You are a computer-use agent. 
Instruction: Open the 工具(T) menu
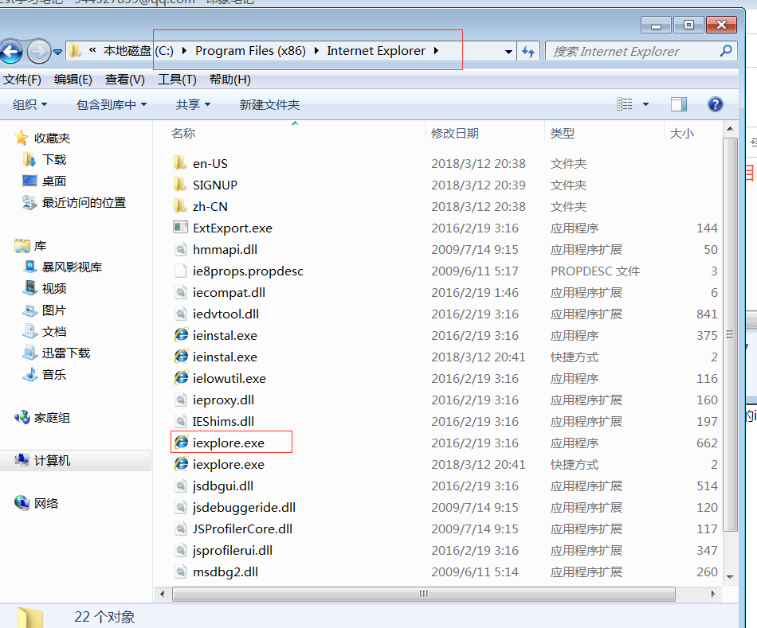click(x=177, y=80)
